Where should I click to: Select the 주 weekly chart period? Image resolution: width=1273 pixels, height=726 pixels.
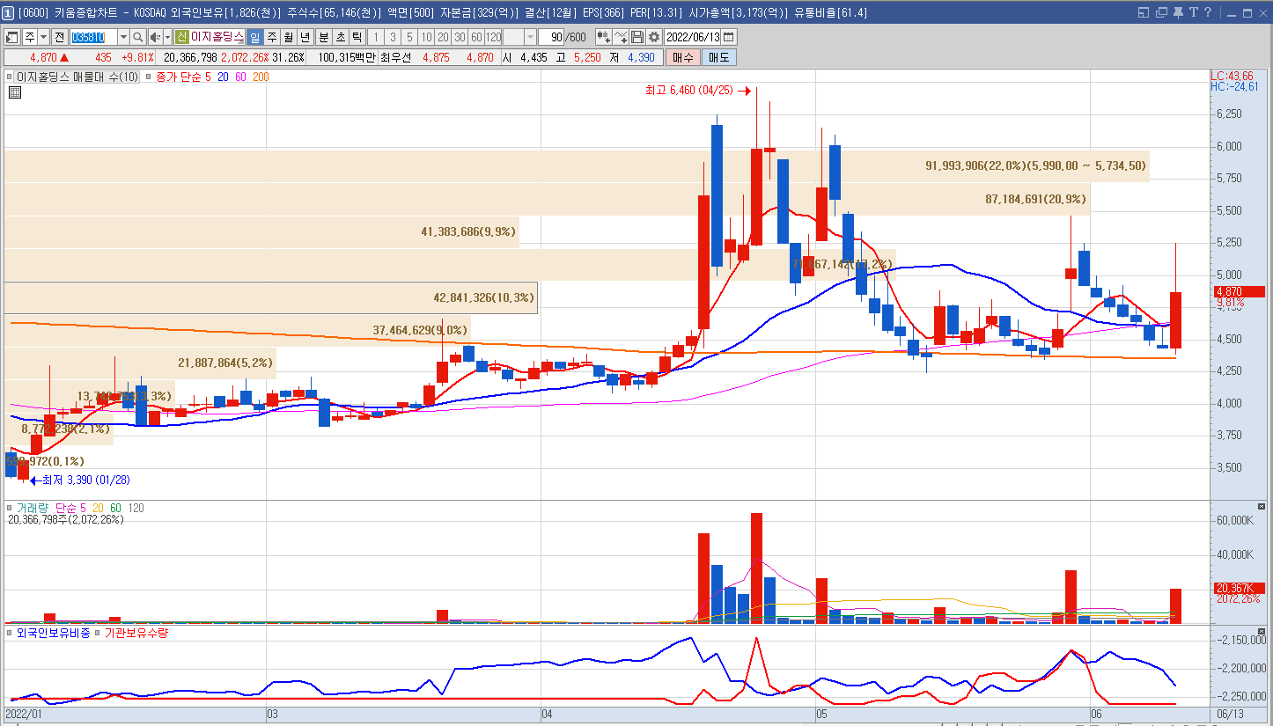pos(272,37)
